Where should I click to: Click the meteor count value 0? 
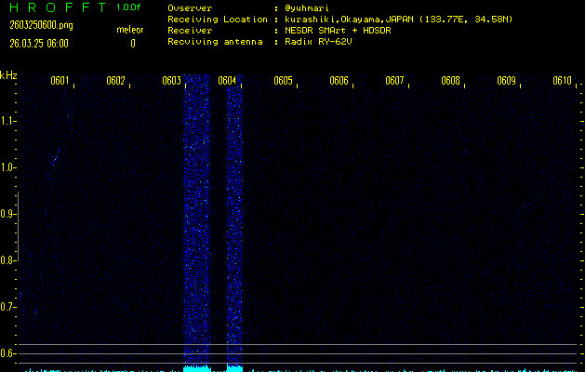pos(133,44)
